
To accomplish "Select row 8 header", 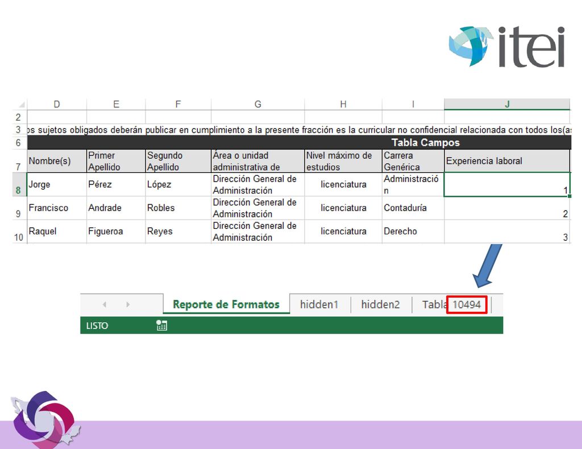I will click(x=18, y=185).
